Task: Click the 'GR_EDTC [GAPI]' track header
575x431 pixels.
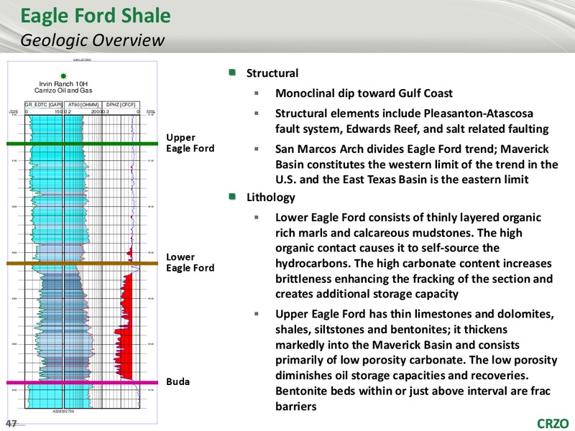Action: point(44,105)
